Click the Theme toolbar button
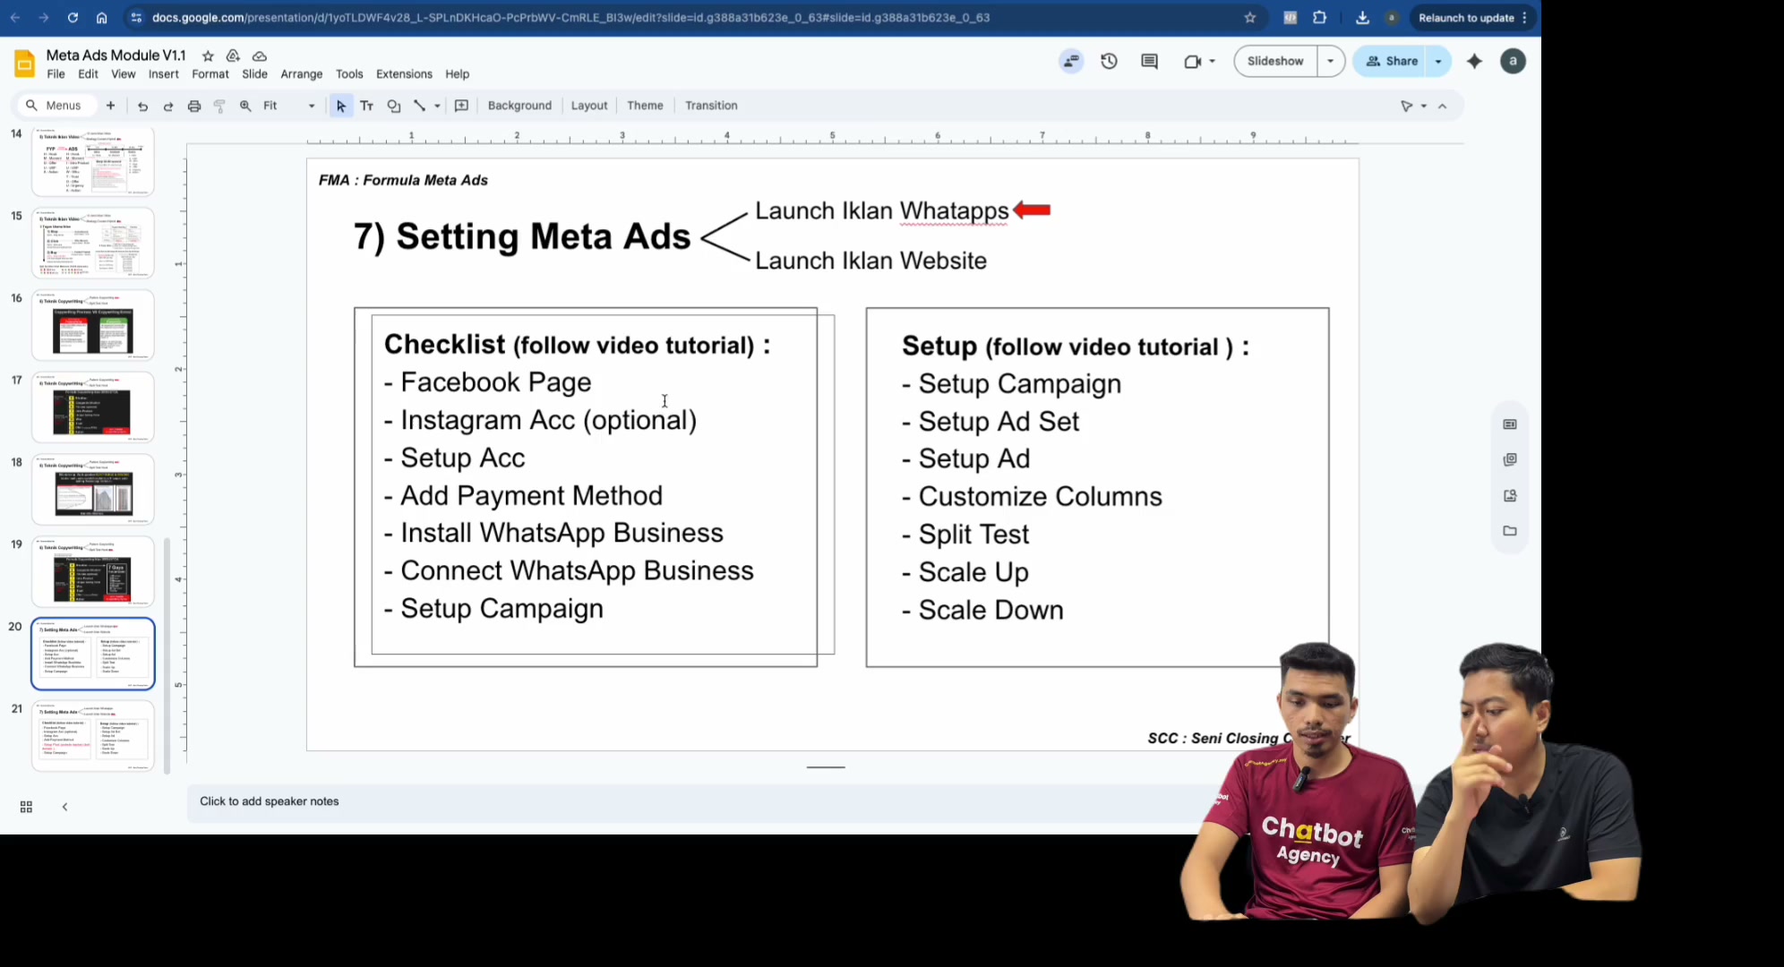Screen dimensions: 1784x967 point(645,106)
